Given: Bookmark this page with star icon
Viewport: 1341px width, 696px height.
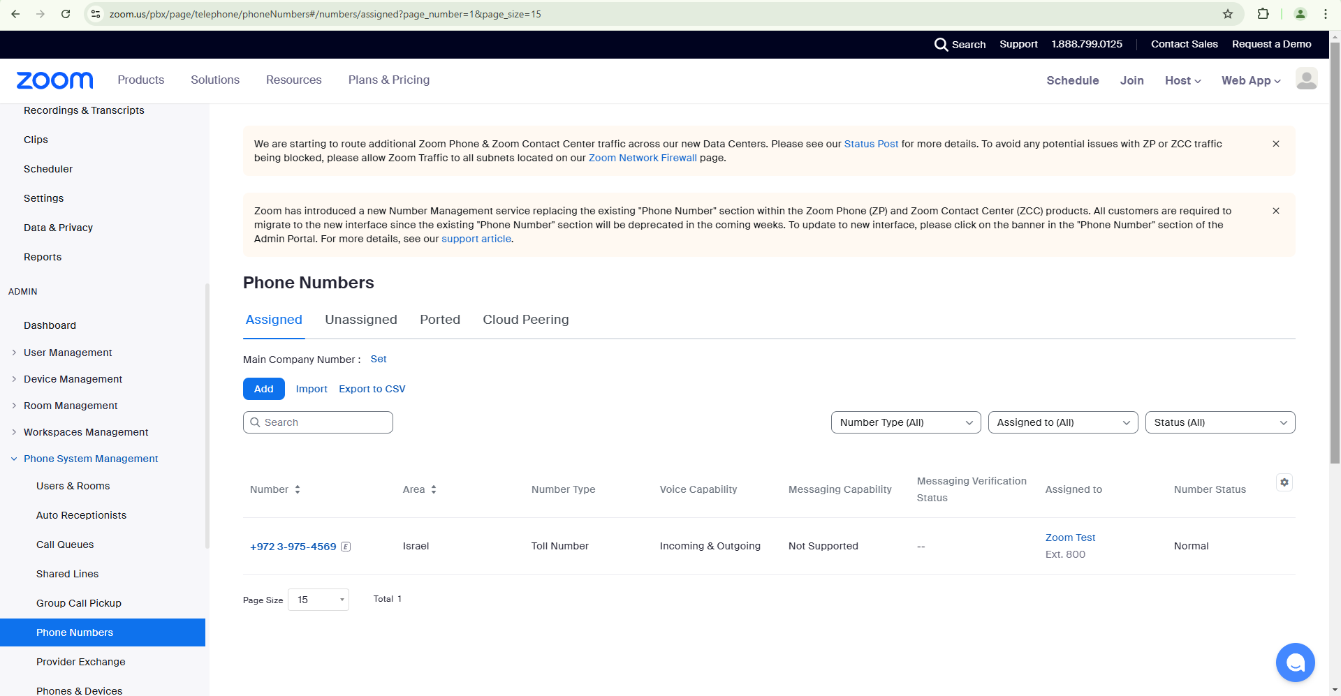Looking at the screenshot, I should click(1228, 14).
